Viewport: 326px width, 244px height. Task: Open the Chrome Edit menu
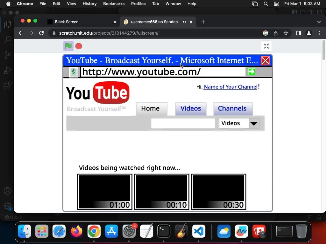point(56,4)
